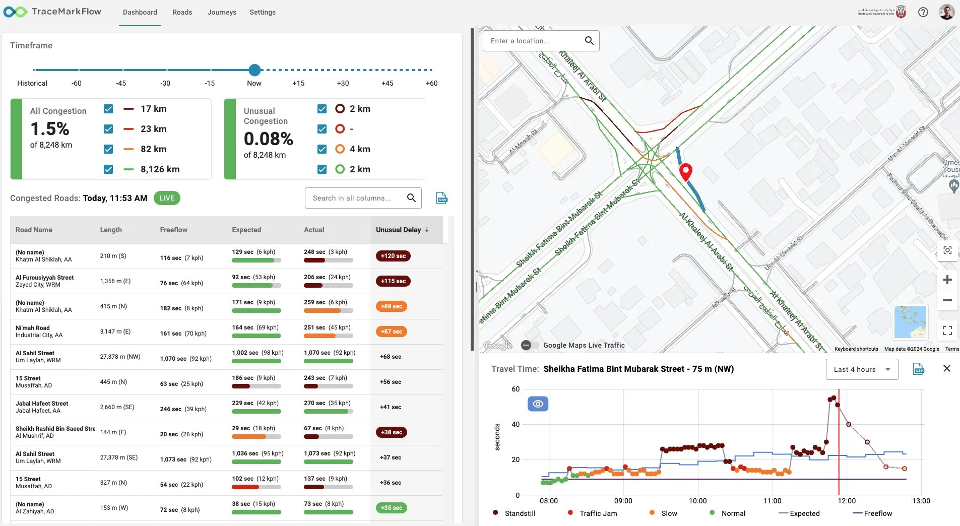This screenshot has width=960, height=526.
Task: Click the TraceMarkFlow logo icon
Action: tap(15, 12)
